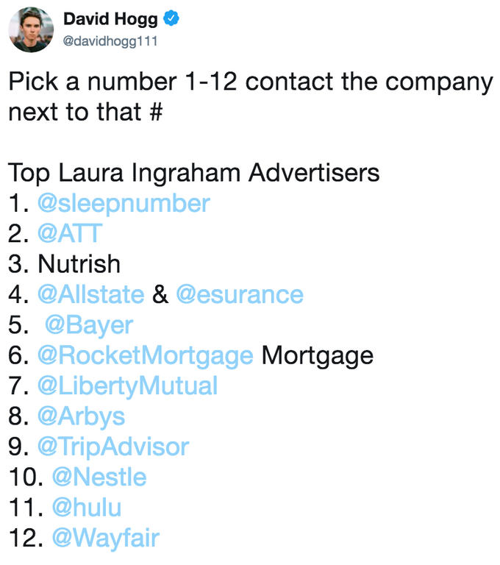This screenshot has width=500, height=565.
Task: Click the @Nestle mention
Action: [99, 477]
